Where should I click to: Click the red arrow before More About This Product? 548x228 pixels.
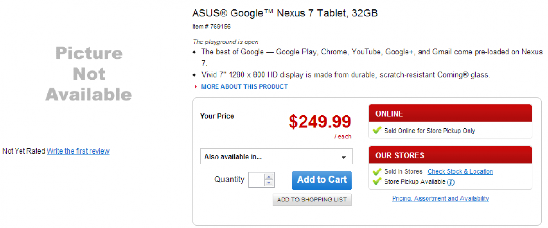pos(196,87)
